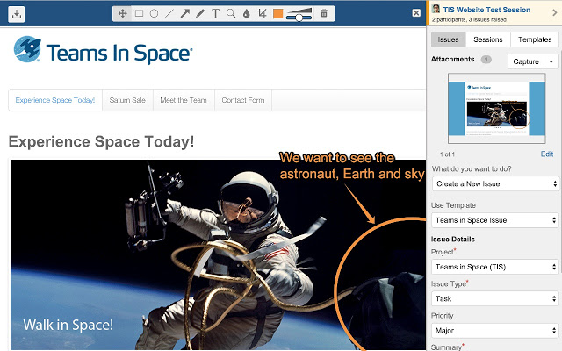
Task: Select the Arrow drawing tool
Action: click(x=185, y=14)
